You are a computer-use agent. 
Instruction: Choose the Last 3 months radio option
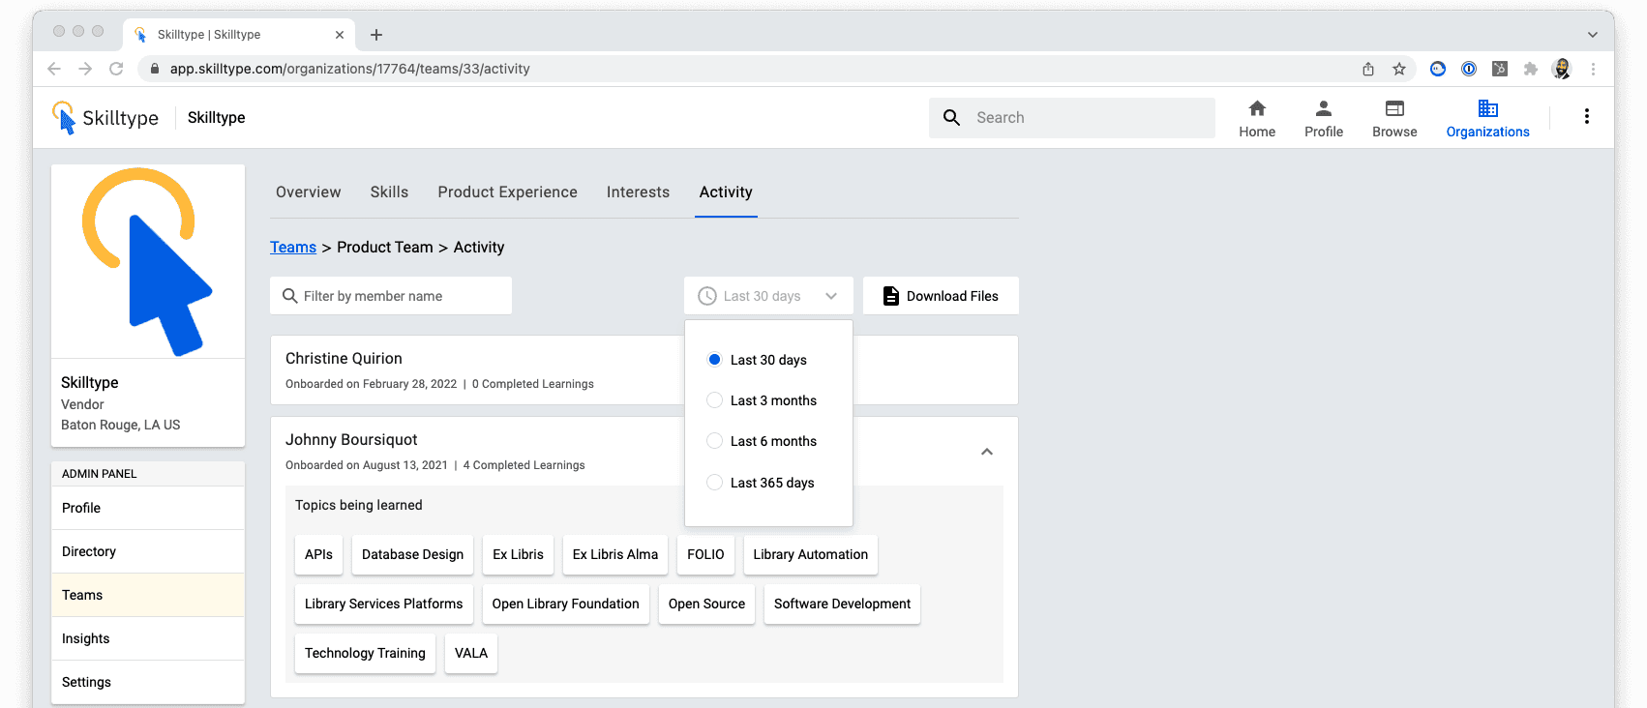pyautogui.click(x=715, y=400)
